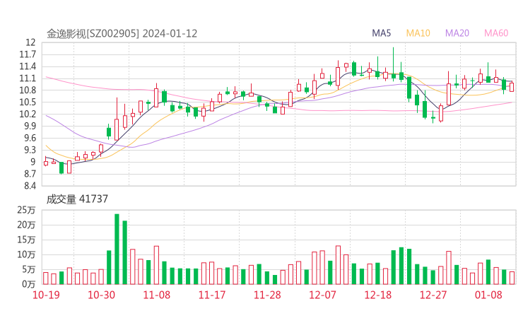Click the 10.8 price axis label
This screenshot has width=523, height=311.
coord(28,90)
